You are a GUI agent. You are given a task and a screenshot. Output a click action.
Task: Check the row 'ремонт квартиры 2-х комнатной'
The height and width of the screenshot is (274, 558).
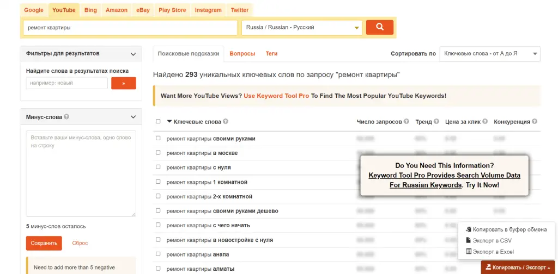coord(158,196)
